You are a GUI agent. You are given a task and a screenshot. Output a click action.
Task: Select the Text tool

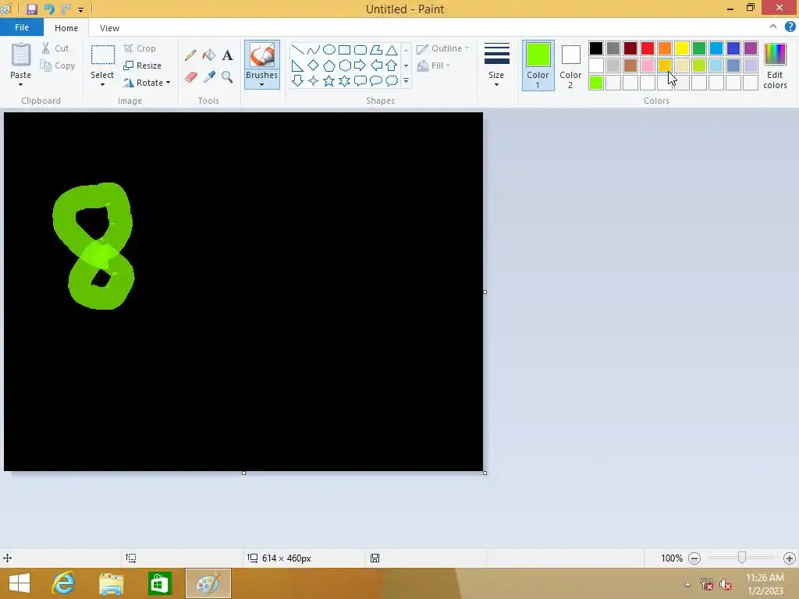227,55
